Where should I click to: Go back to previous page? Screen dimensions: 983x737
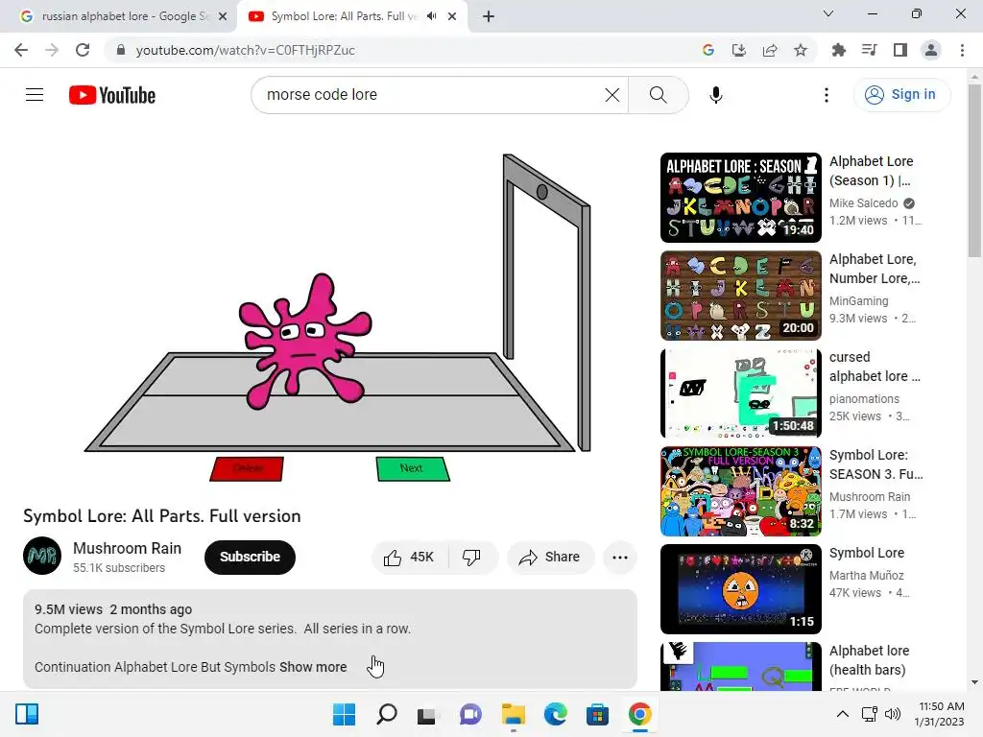coord(21,50)
